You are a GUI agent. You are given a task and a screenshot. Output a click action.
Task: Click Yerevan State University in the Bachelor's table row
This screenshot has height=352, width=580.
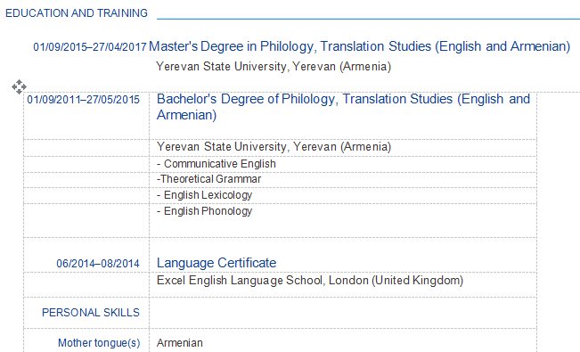(x=274, y=147)
